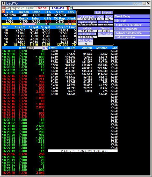Select the GR toolbar button
The image size is (152, 177).
pyautogui.click(x=27, y=8)
